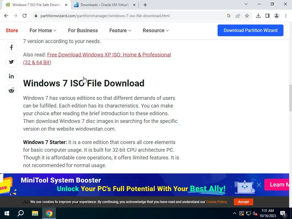Image resolution: width=292 pixels, height=219 pixels.
Task: Open the Windows notification center
Action: 283,213
